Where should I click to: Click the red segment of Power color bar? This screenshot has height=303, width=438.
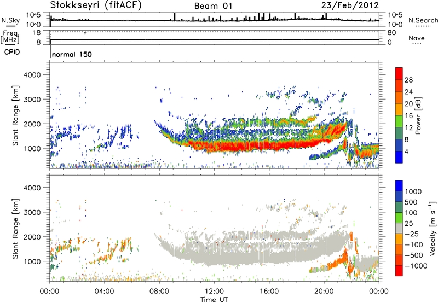coord(399,73)
